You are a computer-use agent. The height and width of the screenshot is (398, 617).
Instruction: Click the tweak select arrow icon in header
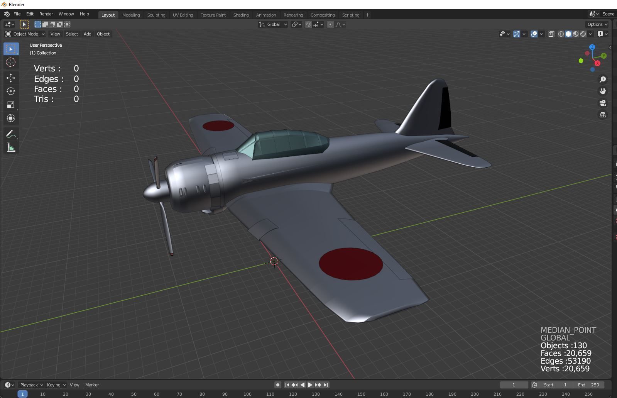coord(24,24)
